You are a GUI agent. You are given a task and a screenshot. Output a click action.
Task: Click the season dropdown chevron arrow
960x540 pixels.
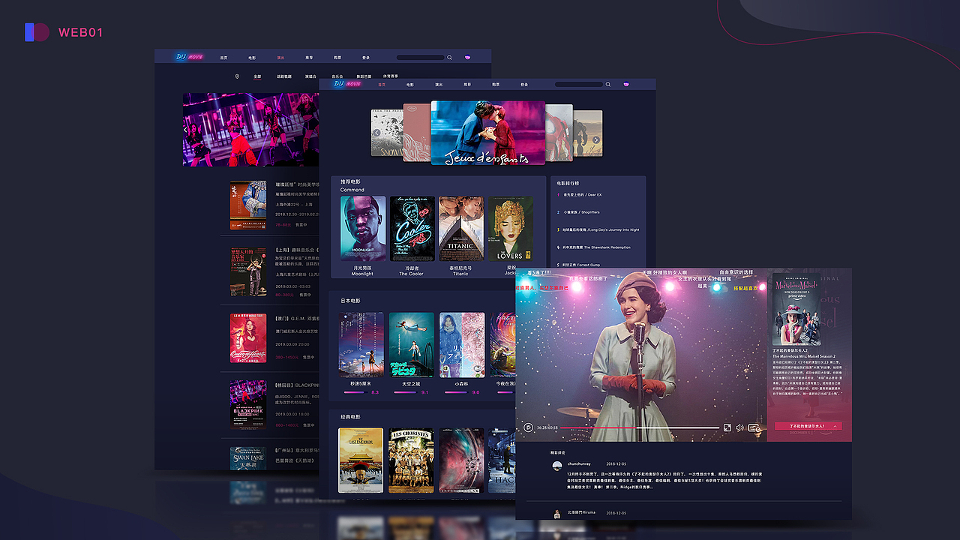835,426
